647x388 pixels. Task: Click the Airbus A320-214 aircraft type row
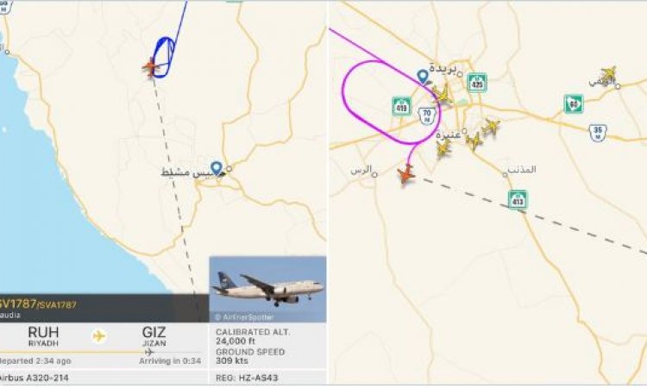pyautogui.click(x=104, y=378)
